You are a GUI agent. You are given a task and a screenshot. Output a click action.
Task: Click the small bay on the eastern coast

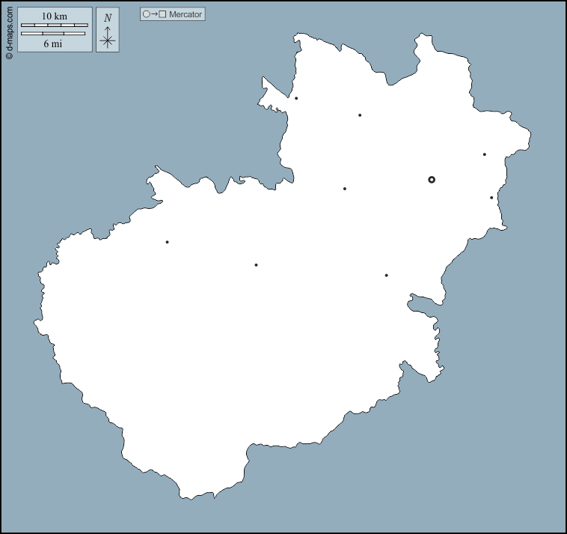(420, 302)
